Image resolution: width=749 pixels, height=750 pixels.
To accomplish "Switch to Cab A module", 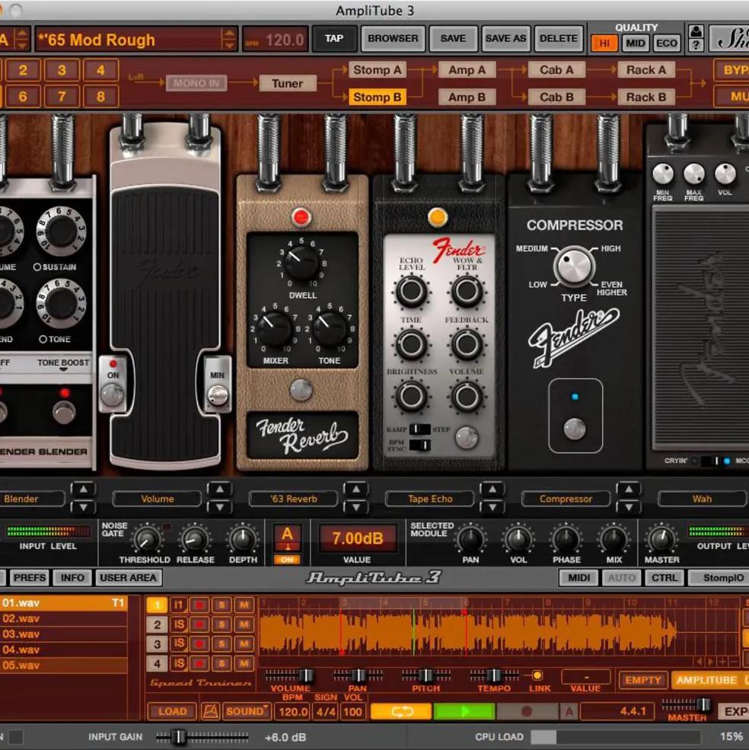I will click(x=556, y=70).
